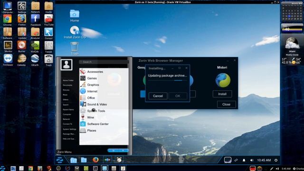The image size is (304, 171).
Task: Click the power icon in VM panel
Action: click(276, 160)
